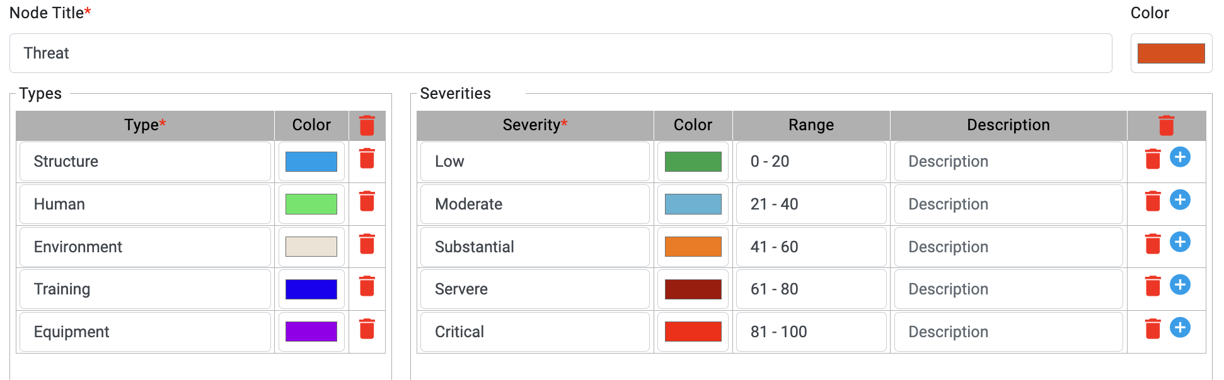Click trash icon for Equipment type
This screenshot has height=380, width=1224.
click(367, 329)
